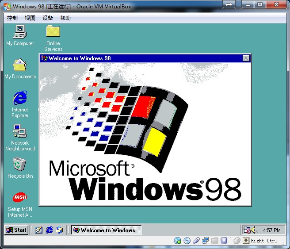The width and height of the screenshot is (290, 249).
Task: Click the Setup MSN Internet Access icon
Action: click(x=20, y=197)
